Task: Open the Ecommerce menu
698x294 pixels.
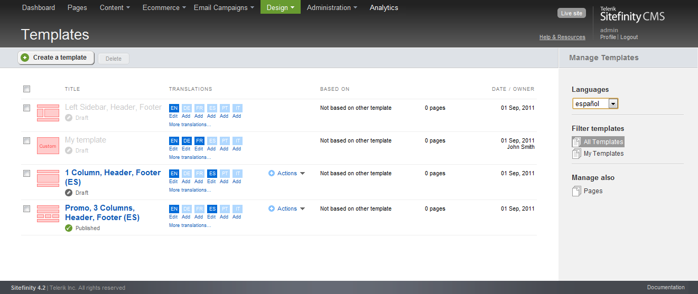Action: [x=164, y=7]
